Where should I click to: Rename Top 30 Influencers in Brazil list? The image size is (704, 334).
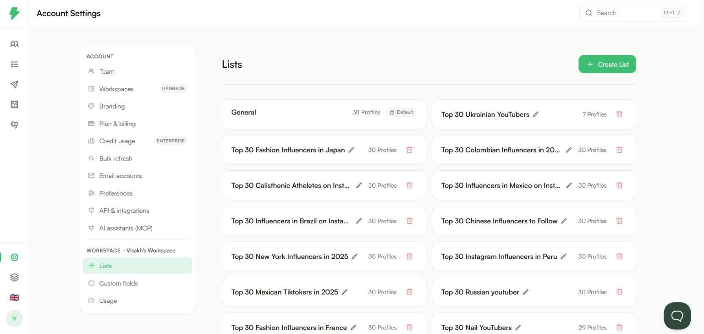coord(359,221)
